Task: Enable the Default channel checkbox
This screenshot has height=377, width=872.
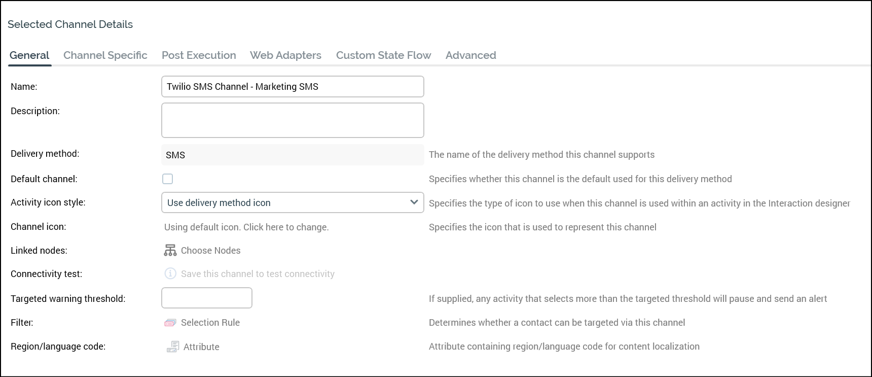Action: (167, 179)
